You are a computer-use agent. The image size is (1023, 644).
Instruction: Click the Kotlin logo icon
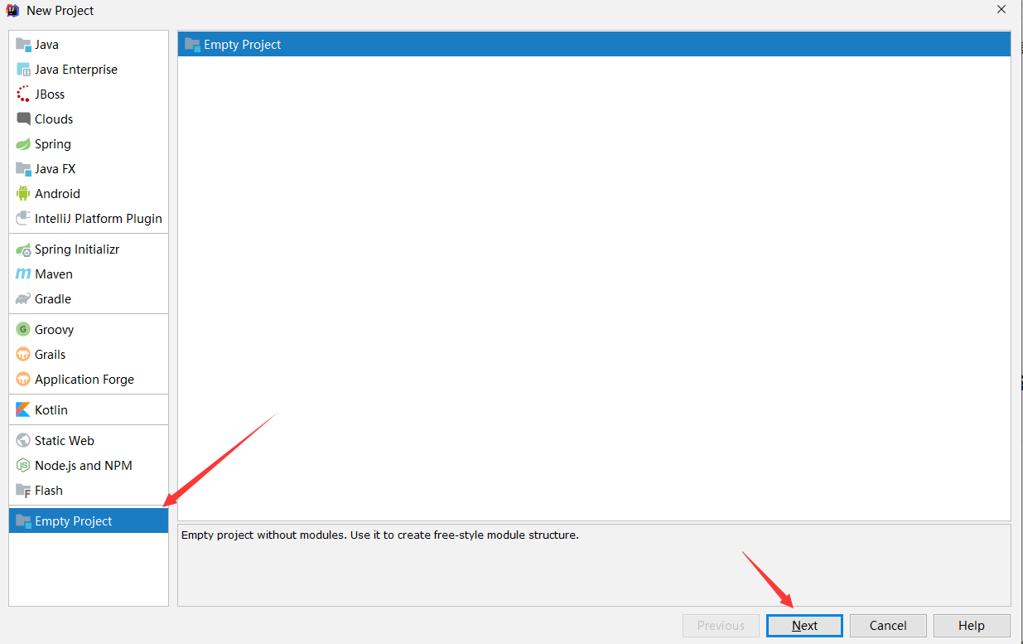[23, 410]
